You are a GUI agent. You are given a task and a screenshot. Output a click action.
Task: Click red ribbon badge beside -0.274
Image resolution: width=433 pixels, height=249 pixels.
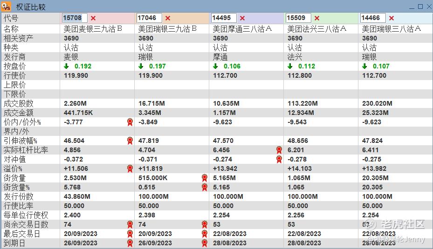(x=279, y=159)
